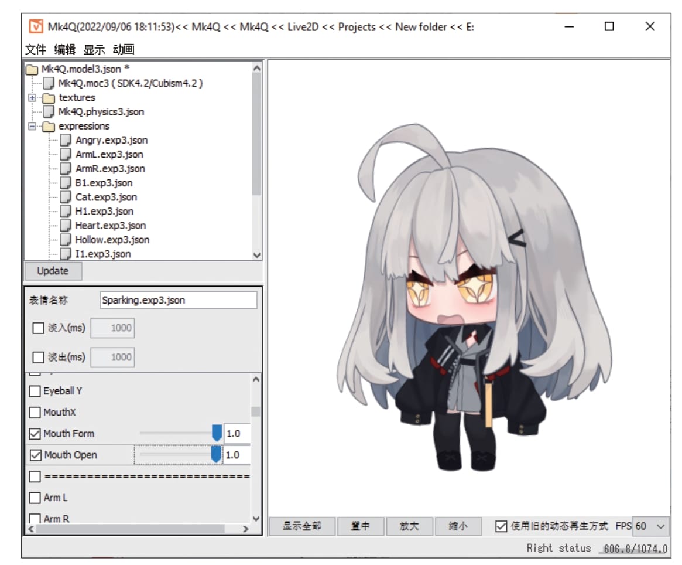Click the 表情名称 name field Sparking.exp3.json
This screenshot has width=682, height=565.
tap(179, 300)
